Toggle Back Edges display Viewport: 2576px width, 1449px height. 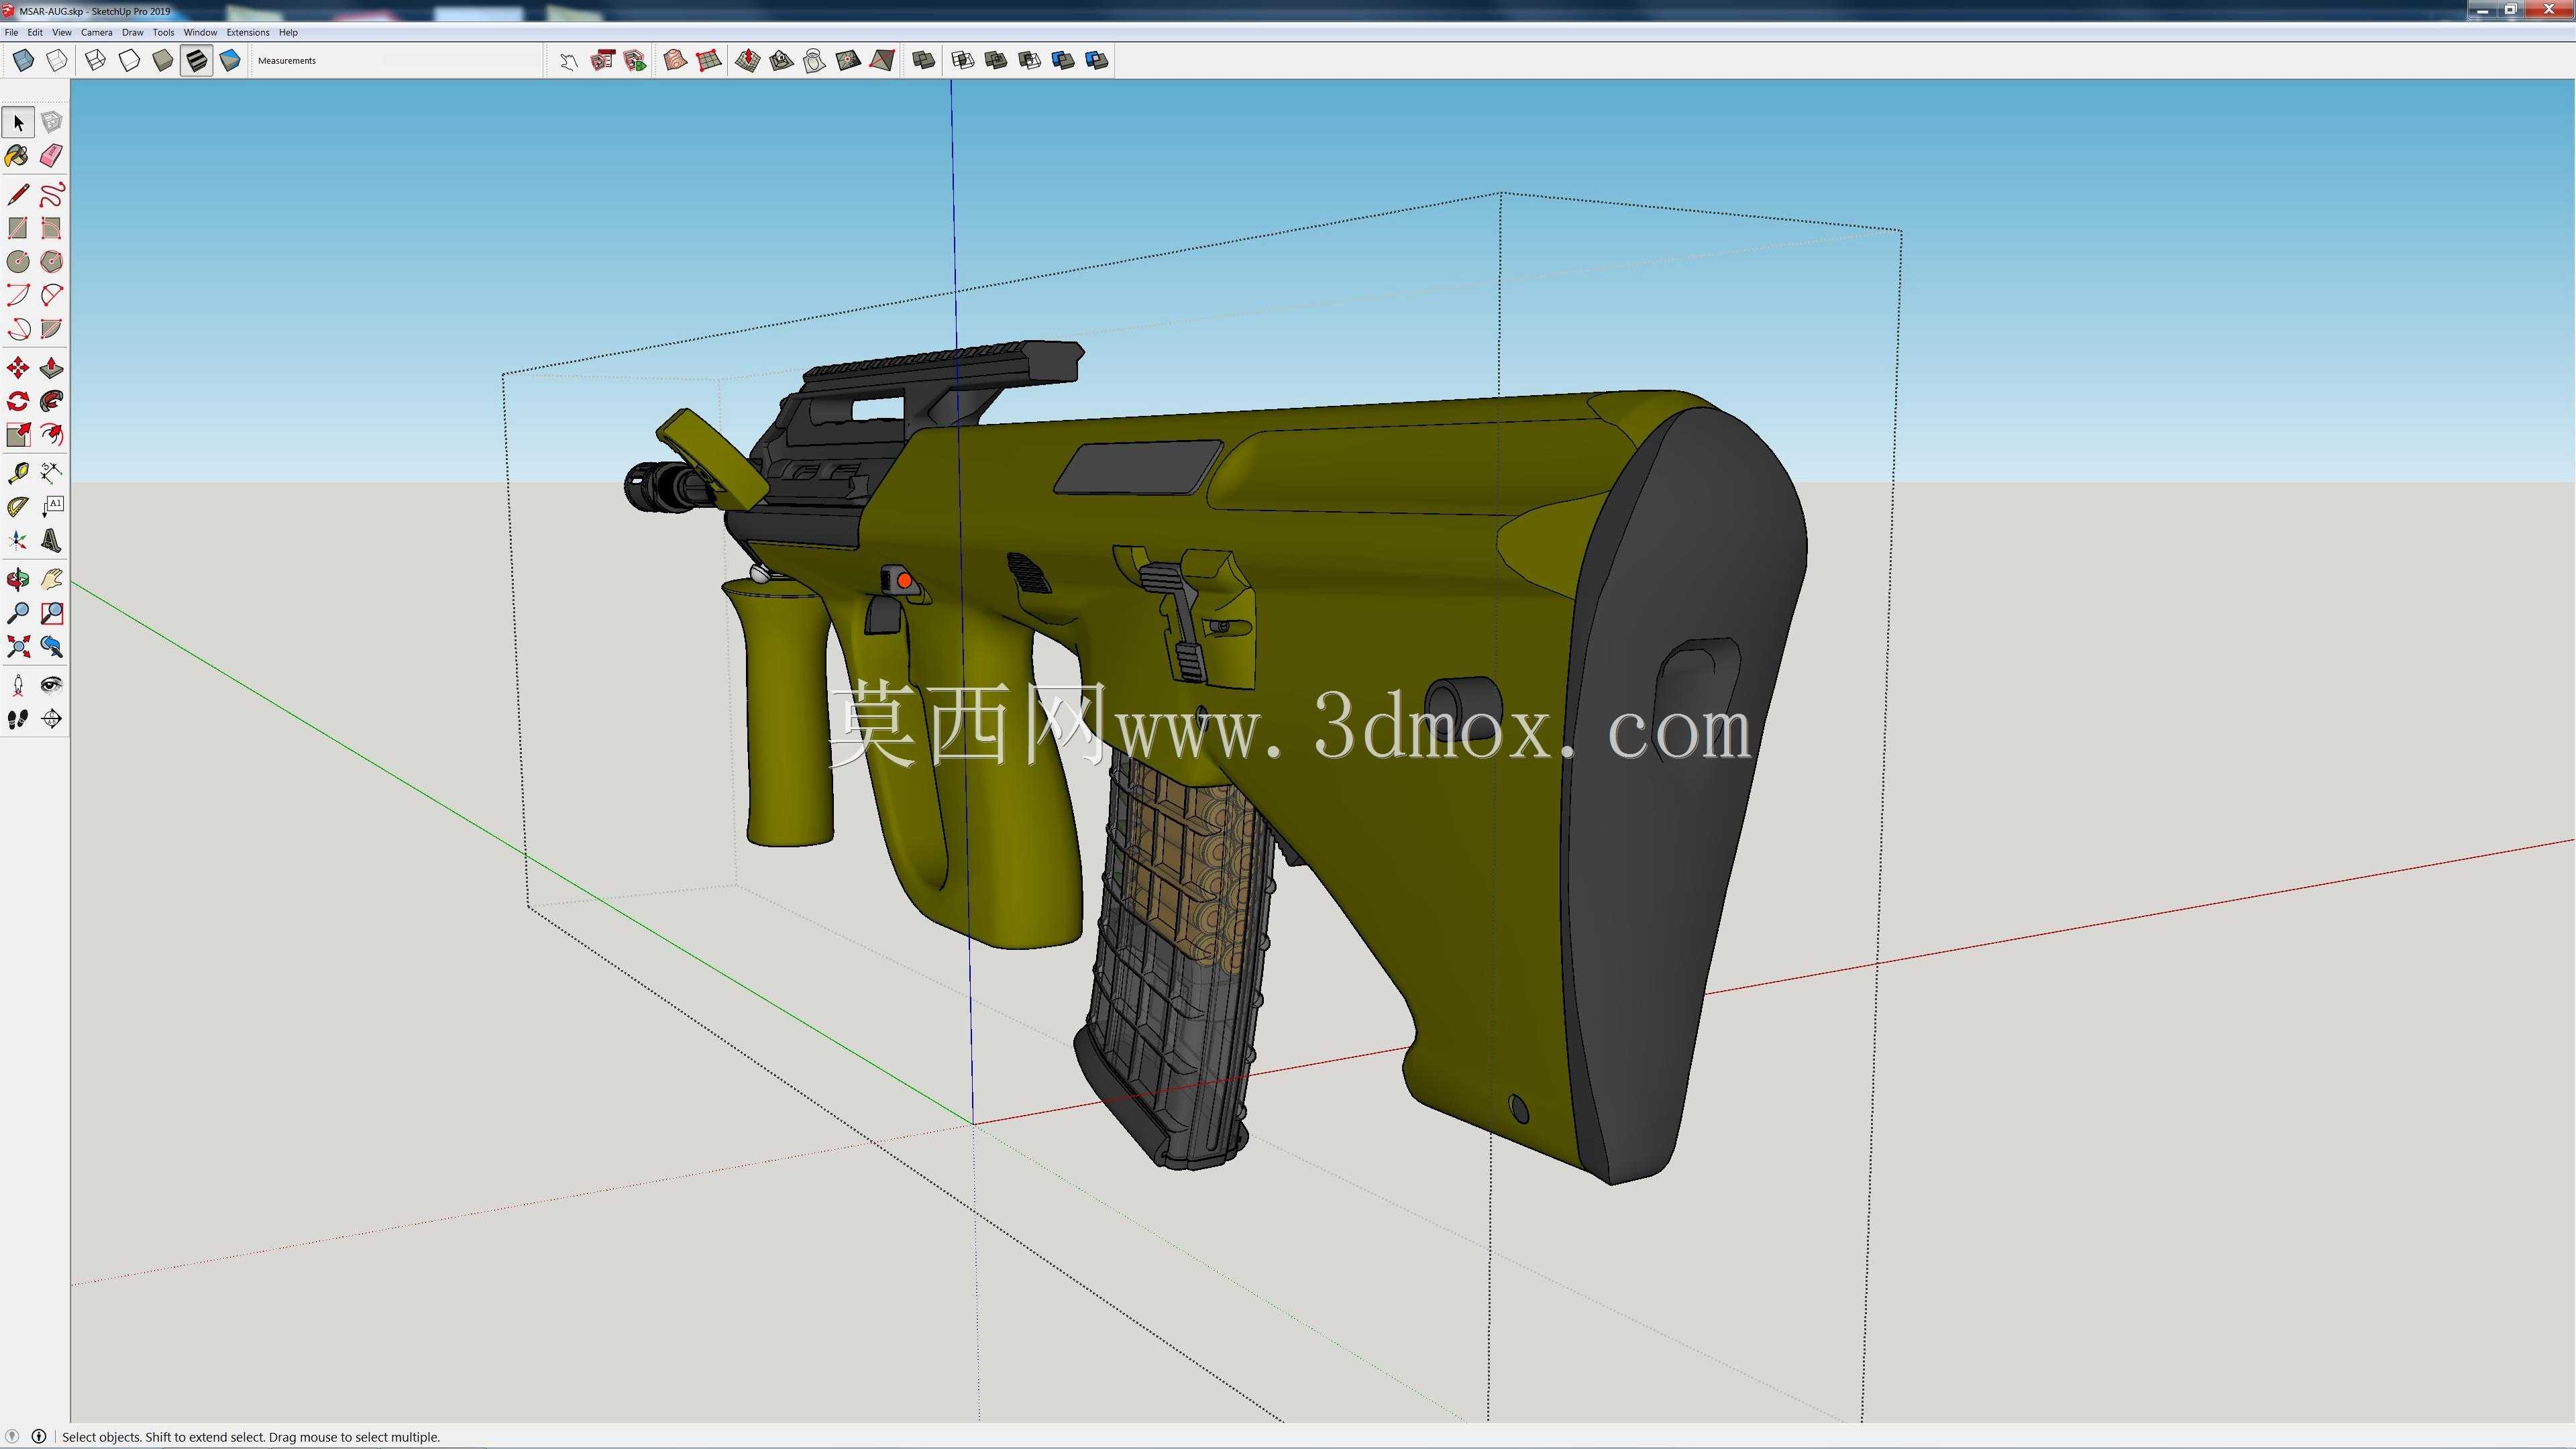57,61
